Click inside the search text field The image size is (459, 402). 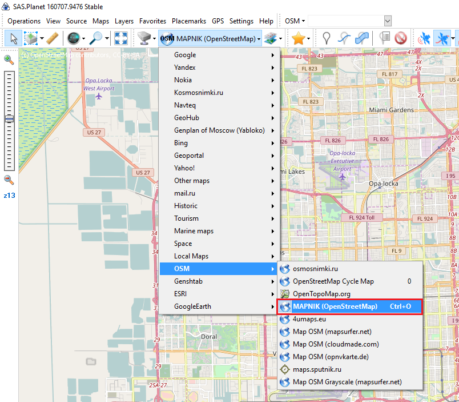346,21
